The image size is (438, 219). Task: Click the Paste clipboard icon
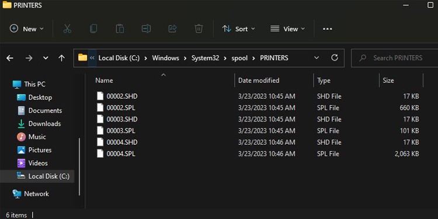pyautogui.click(x=120, y=29)
